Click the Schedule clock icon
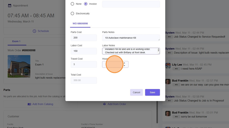The height and width of the screenshot is (128, 229). (x=35, y=31)
